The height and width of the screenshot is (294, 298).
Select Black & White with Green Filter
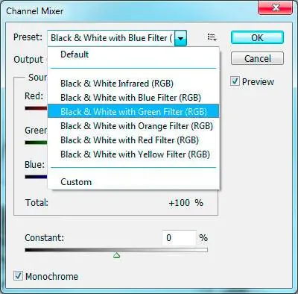point(133,112)
